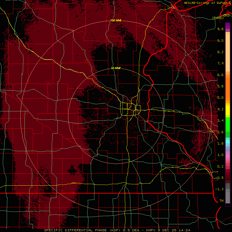
Task: Click the -0.5 scale value
Action: click(219, 178)
